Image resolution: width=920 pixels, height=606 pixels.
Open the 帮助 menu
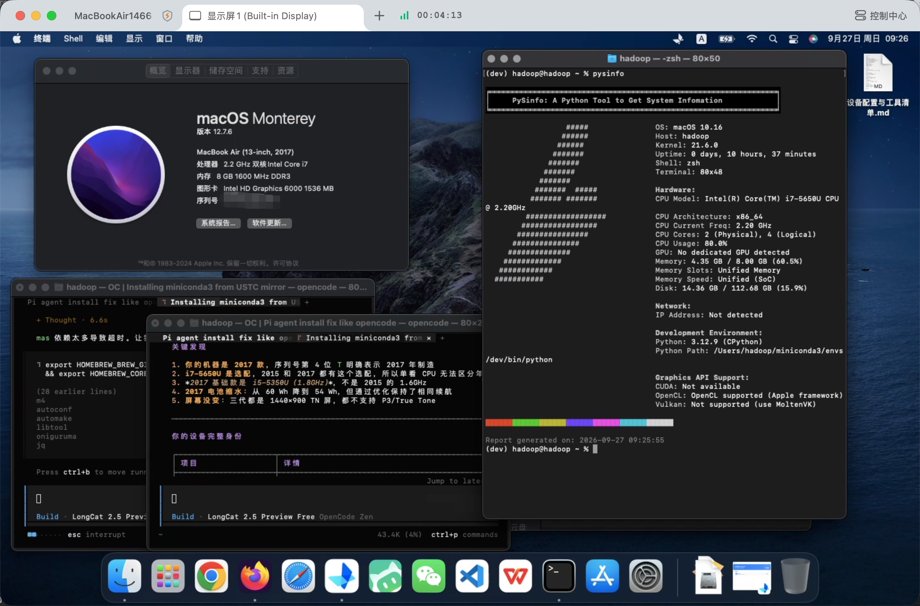tap(194, 39)
